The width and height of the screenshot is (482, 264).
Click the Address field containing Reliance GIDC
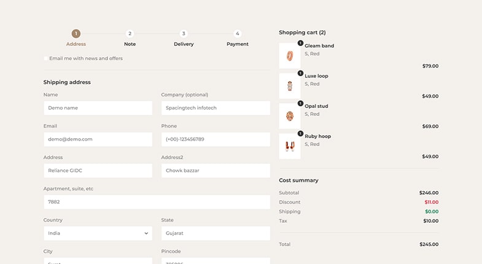98,171
